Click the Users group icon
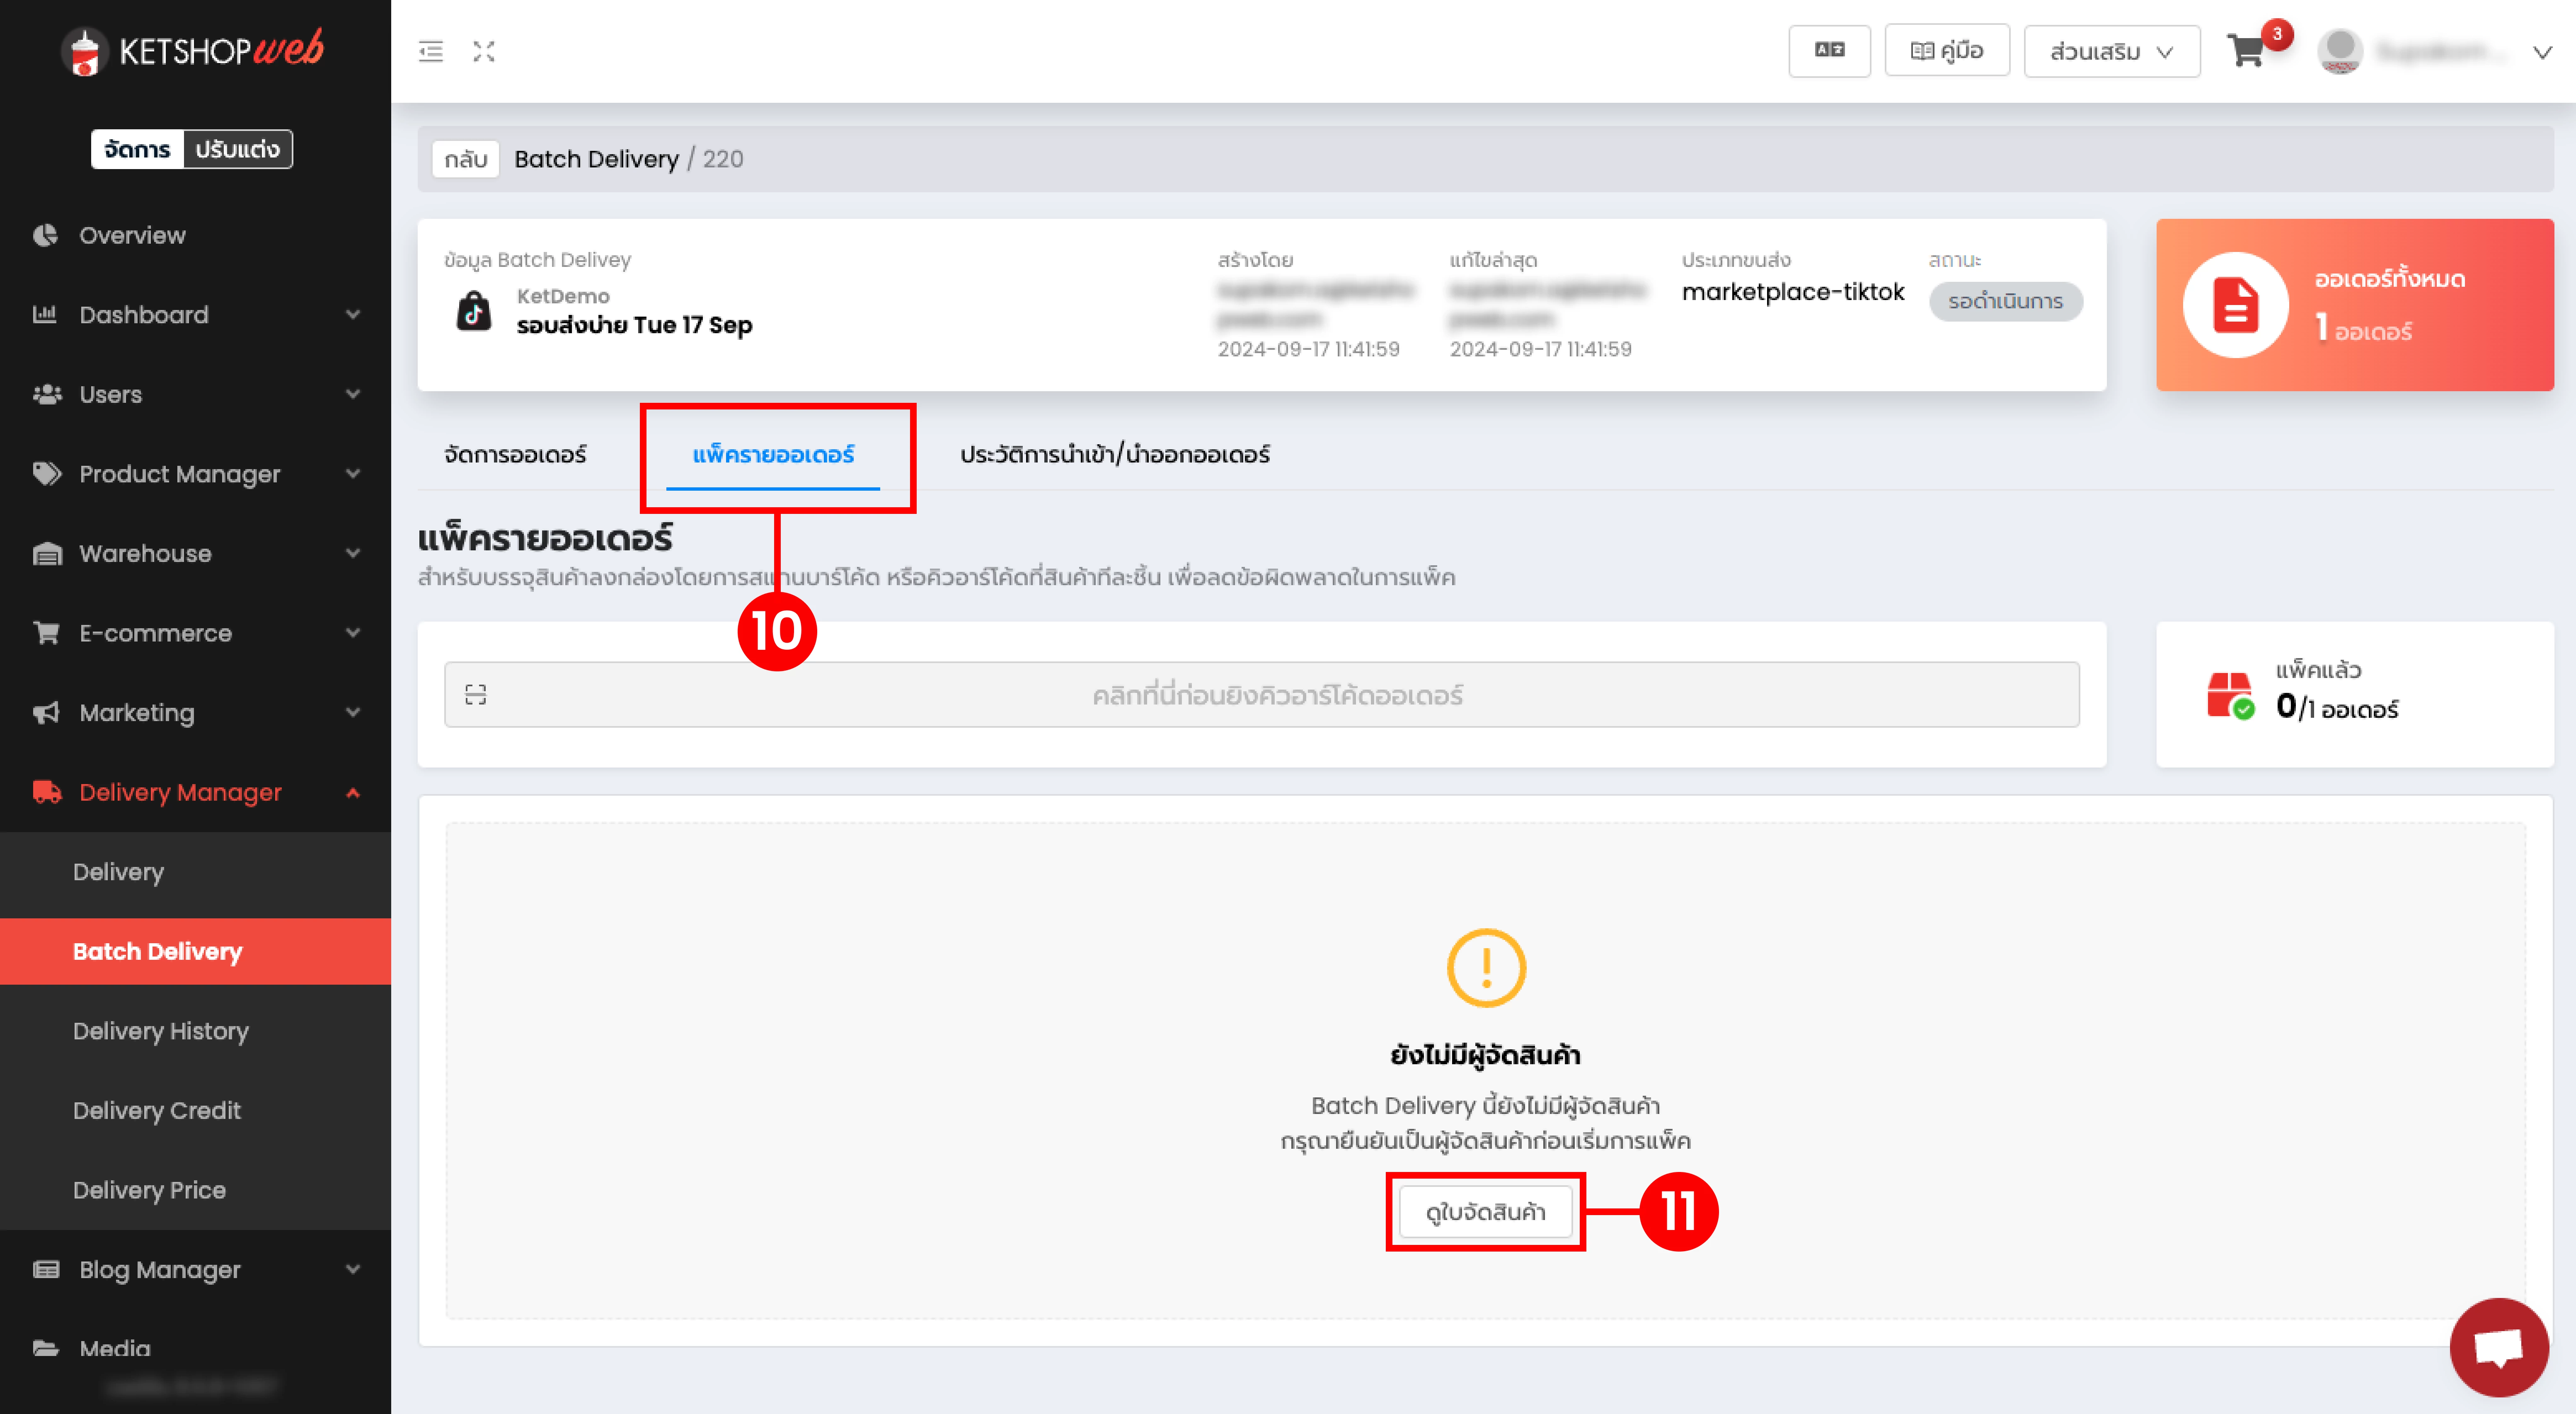This screenshot has width=2576, height=1414. coord(46,394)
